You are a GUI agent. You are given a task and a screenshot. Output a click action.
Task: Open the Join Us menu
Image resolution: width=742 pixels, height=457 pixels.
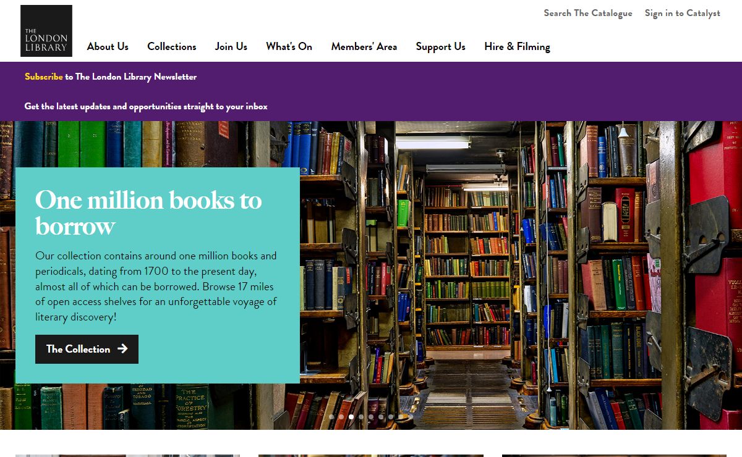(x=231, y=46)
